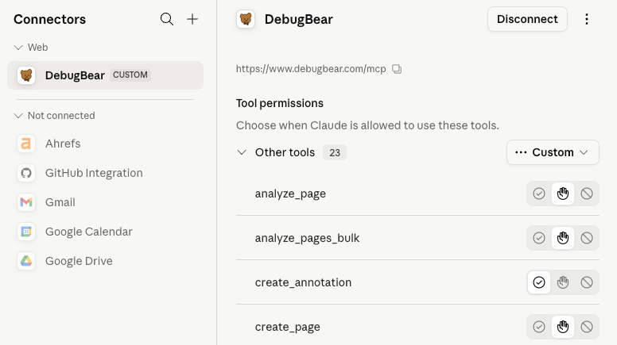
Task: Select the GitHub Integration connector
Action: pos(105,173)
